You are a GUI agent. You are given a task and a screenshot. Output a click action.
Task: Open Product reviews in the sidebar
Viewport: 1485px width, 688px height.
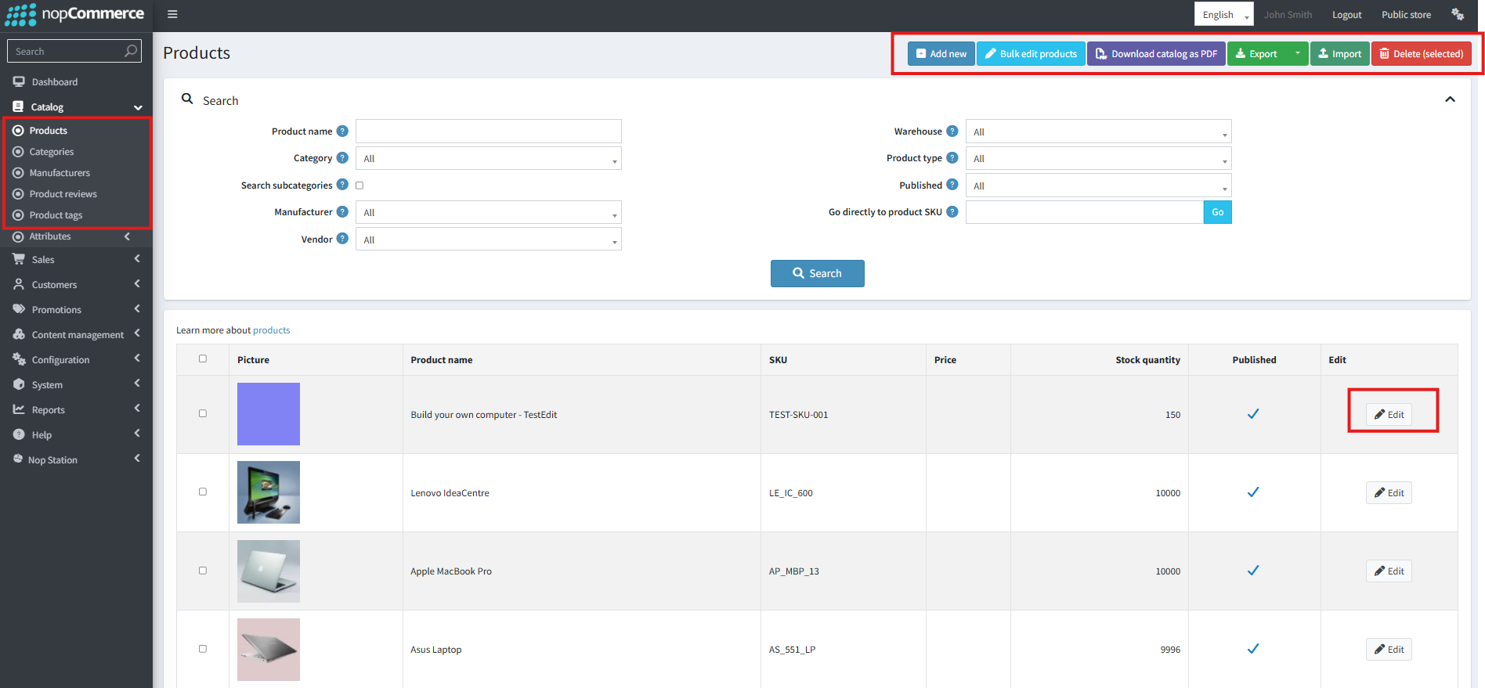point(63,194)
